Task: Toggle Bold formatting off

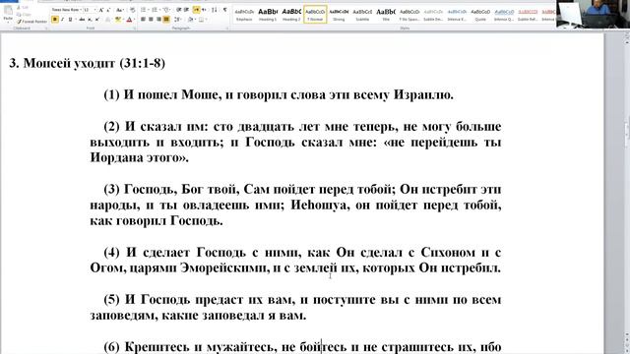Action: [55, 19]
